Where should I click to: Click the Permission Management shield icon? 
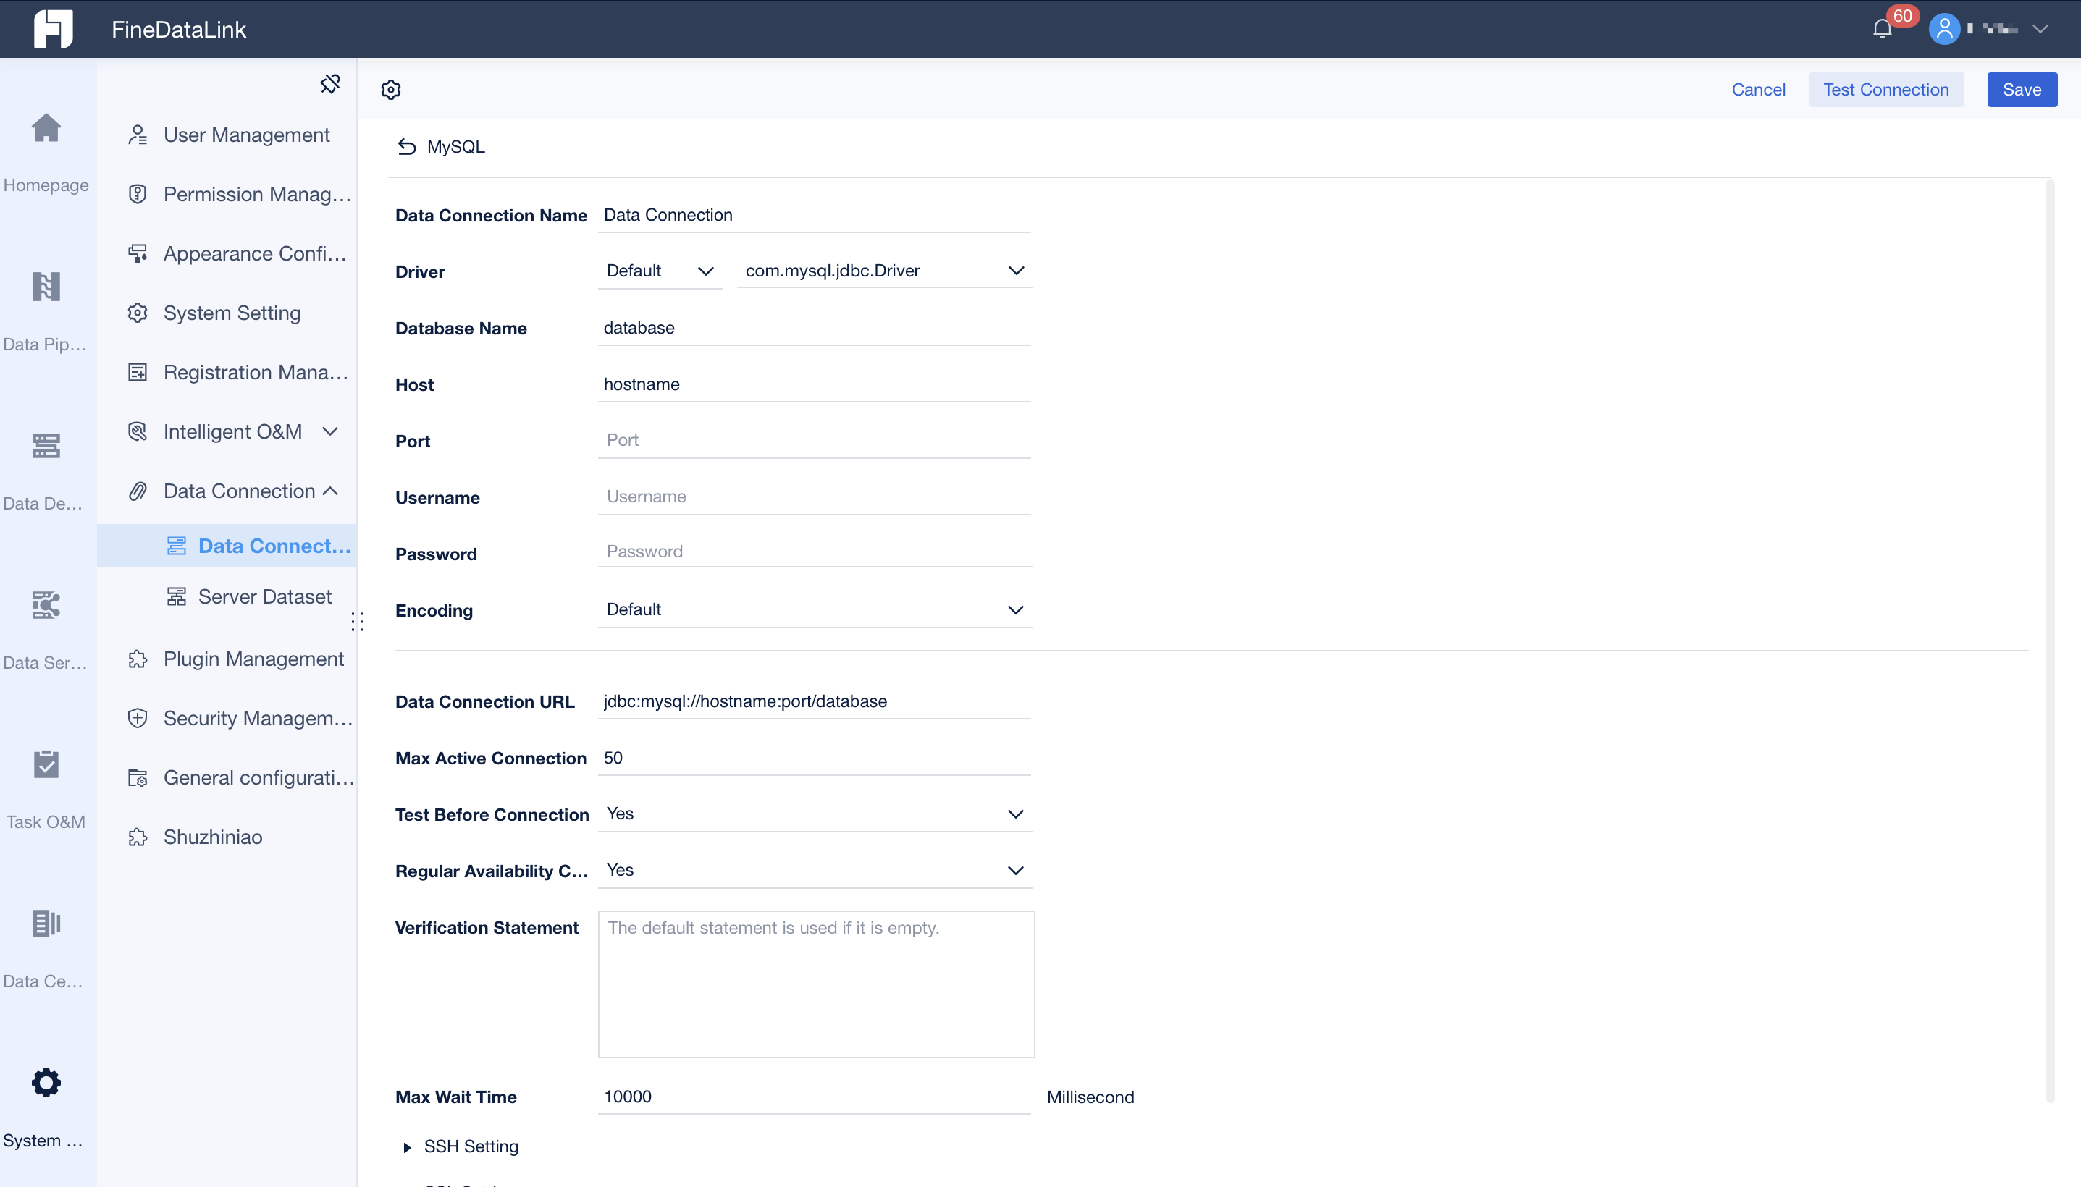point(138,194)
